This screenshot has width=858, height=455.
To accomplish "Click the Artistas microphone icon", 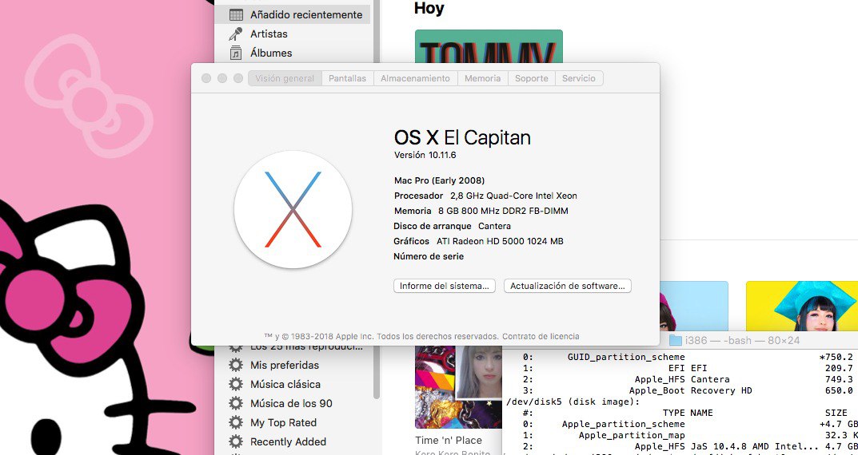I will (x=236, y=34).
